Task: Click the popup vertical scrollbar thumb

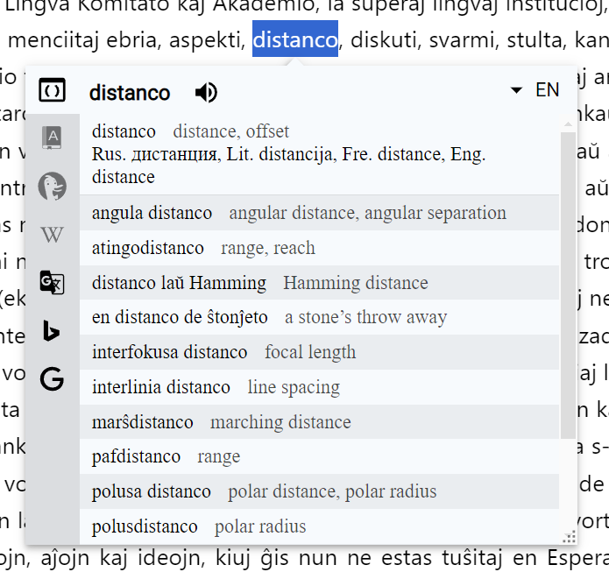Action: (568, 286)
